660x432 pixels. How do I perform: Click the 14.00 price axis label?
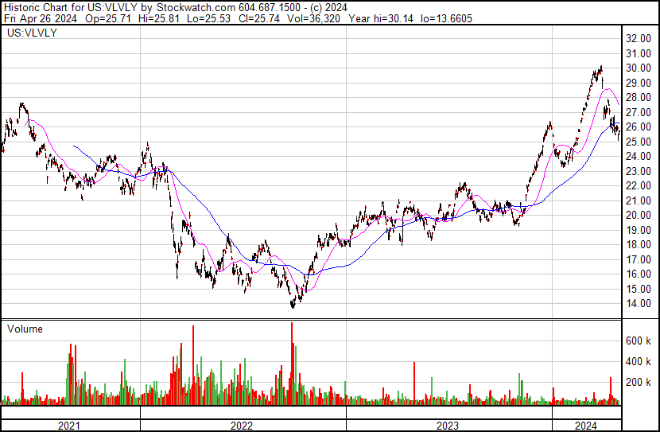coord(639,304)
